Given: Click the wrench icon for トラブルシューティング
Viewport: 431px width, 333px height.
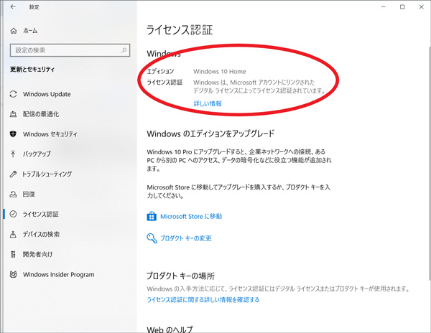Looking at the screenshot, I should [x=13, y=174].
